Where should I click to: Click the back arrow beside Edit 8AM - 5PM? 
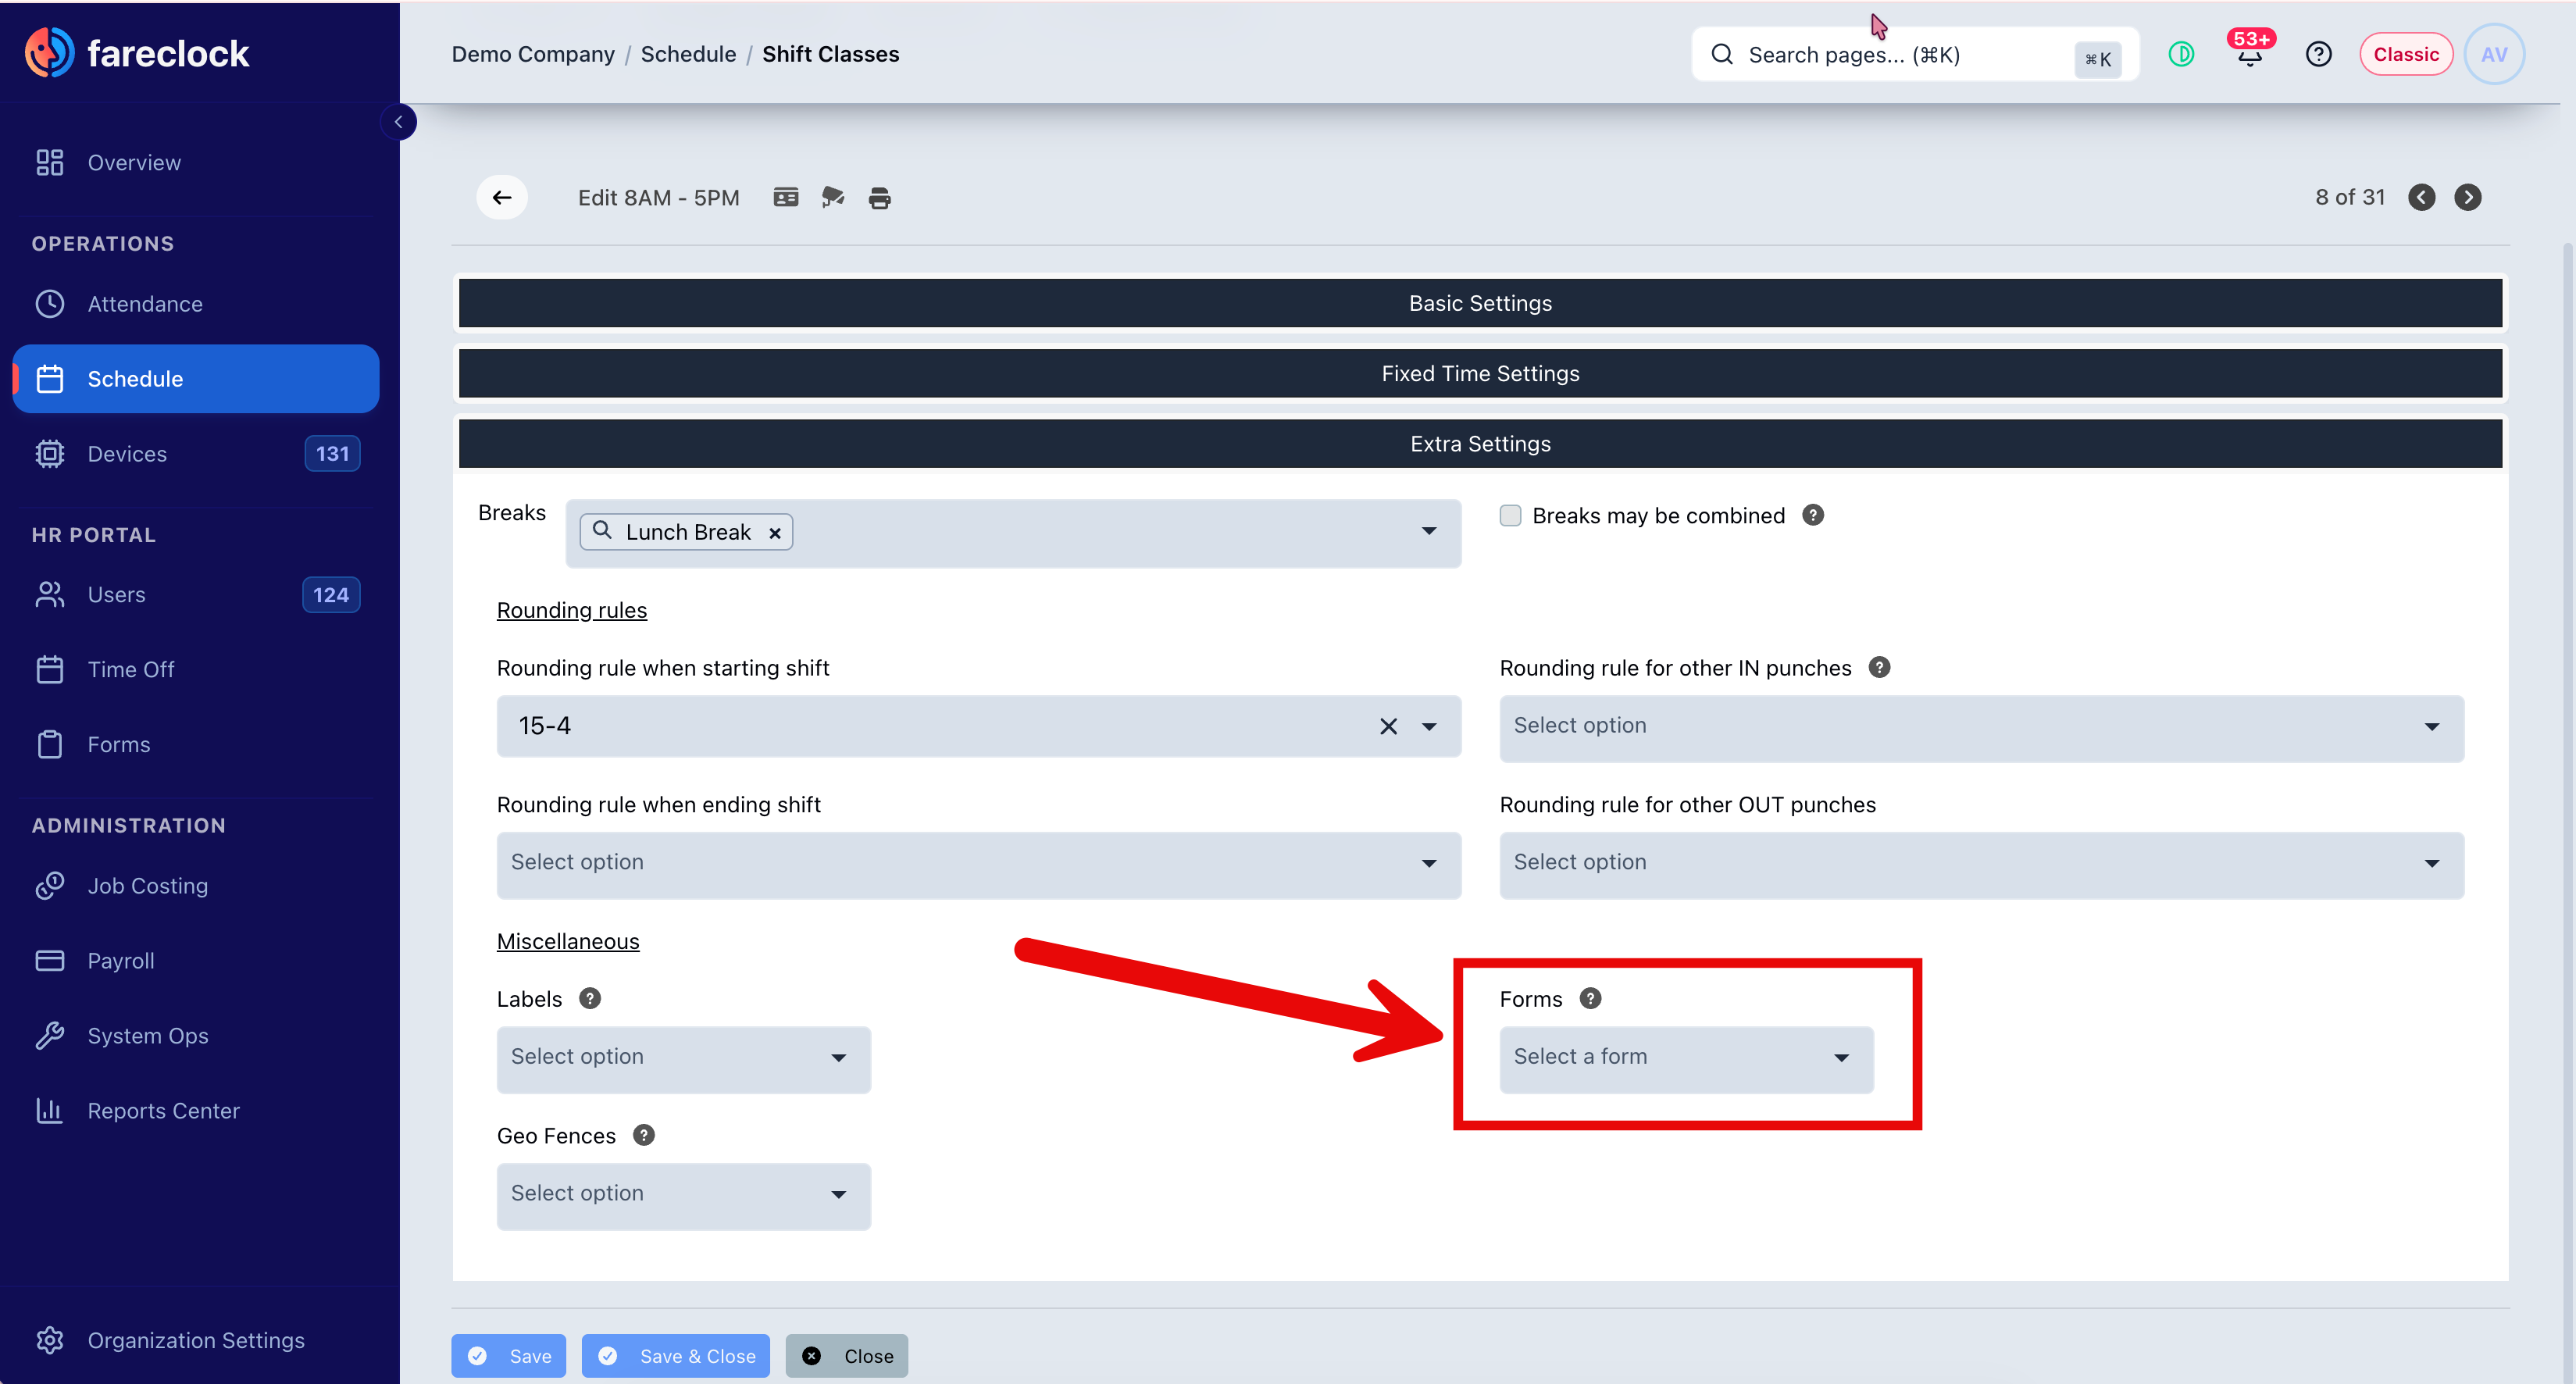[x=502, y=197]
